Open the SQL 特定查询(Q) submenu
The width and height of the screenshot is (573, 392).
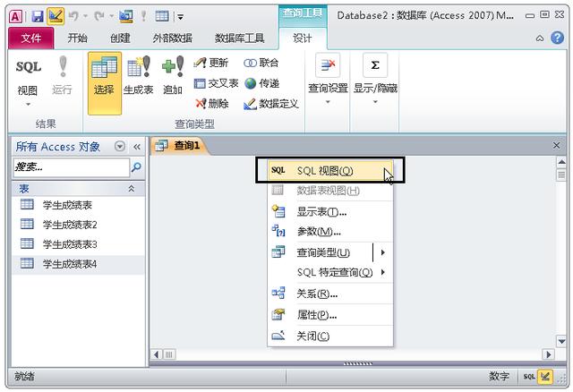pos(330,272)
